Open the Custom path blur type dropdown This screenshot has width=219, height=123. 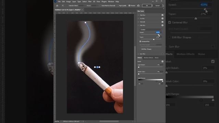point(151,30)
